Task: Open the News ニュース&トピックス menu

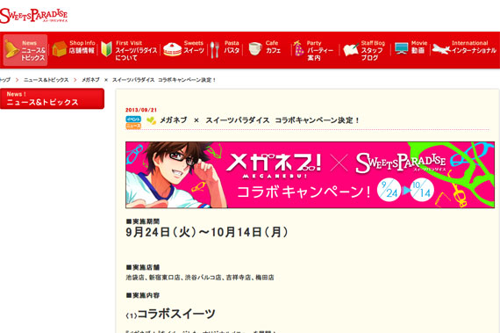Action: pyautogui.click(x=25, y=50)
